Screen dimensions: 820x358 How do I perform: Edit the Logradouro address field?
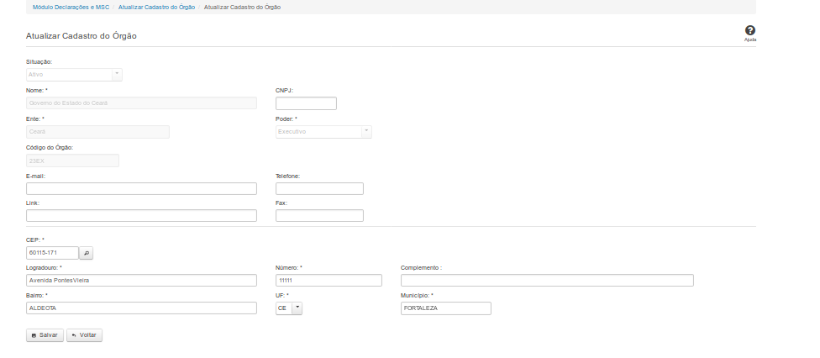(x=141, y=281)
